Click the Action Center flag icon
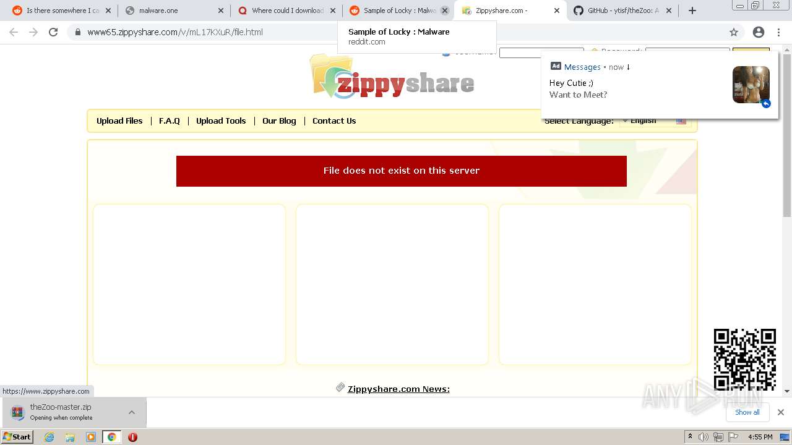This screenshot has width=792, height=445. pos(733,437)
